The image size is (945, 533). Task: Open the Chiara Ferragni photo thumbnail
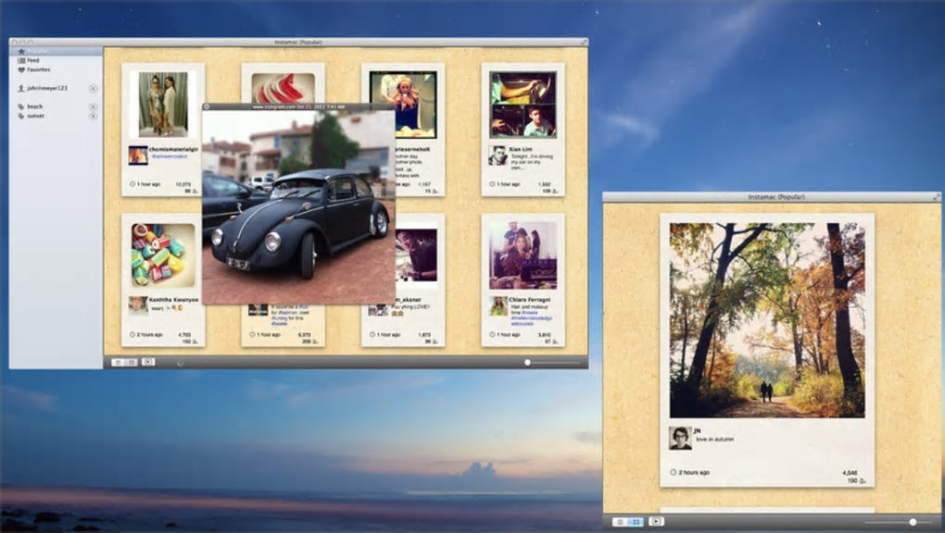coord(523,254)
